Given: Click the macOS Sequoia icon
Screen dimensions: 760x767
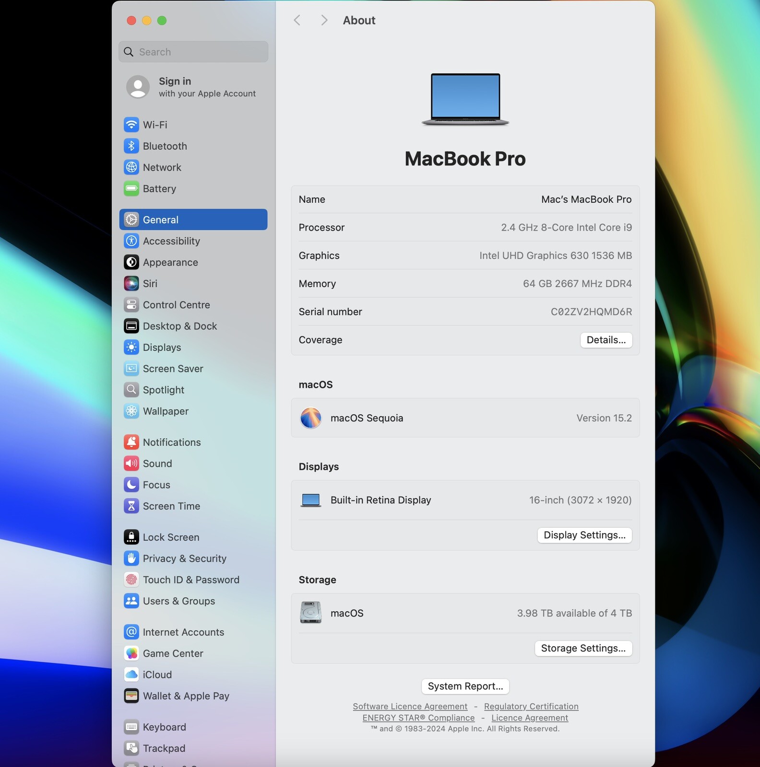Looking at the screenshot, I should pyautogui.click(x=310, y=418).
